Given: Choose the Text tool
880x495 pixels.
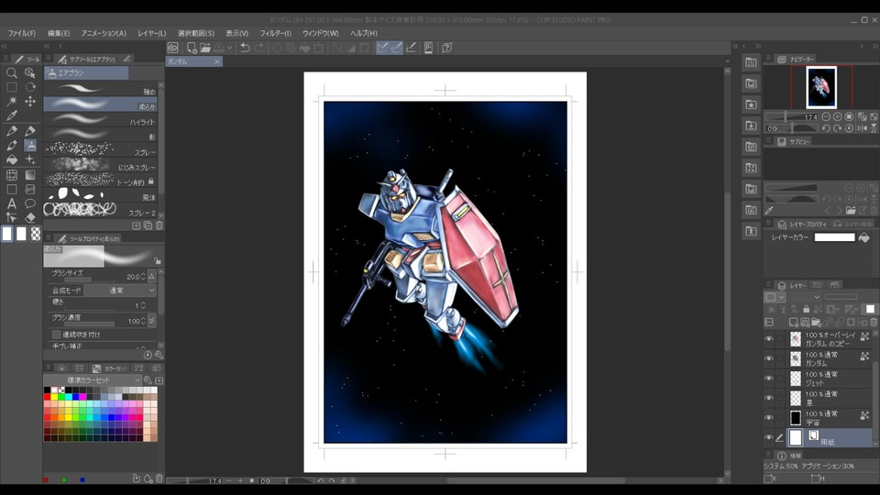Looking at the screenshot, I should [12, 203].
